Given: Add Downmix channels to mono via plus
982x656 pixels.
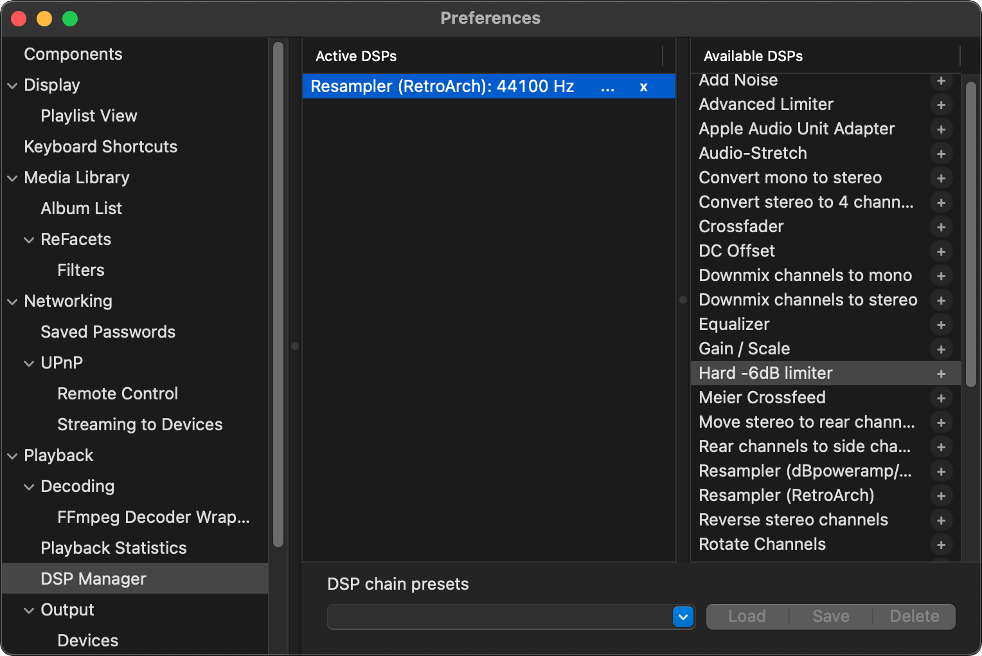Looking at the screenshot, I should tap(941, 276).
